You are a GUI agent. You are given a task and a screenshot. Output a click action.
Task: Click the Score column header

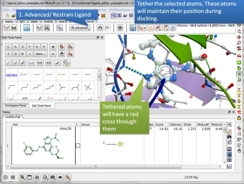[x=159, y=124]
